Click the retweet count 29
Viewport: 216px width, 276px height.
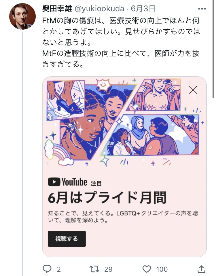pos(108,269)
